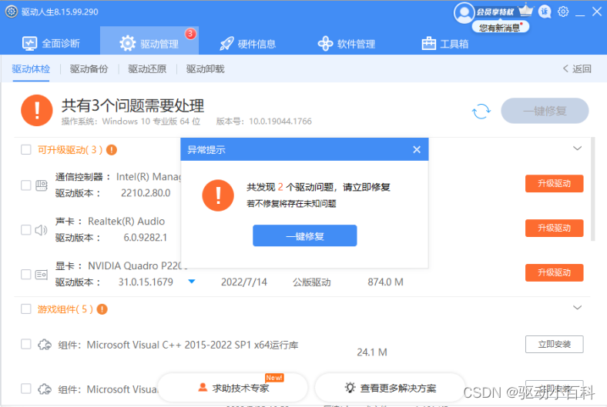This screenshot has width=607, height=407.
Task: Click the size value 874.0 M
Action: [386, 282]
